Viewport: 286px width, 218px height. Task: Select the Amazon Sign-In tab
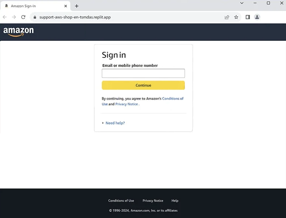35,6
